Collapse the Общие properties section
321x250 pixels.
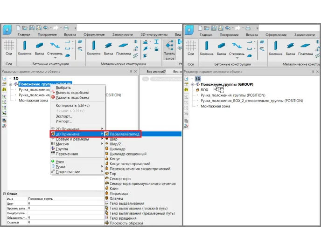[4, 194]
